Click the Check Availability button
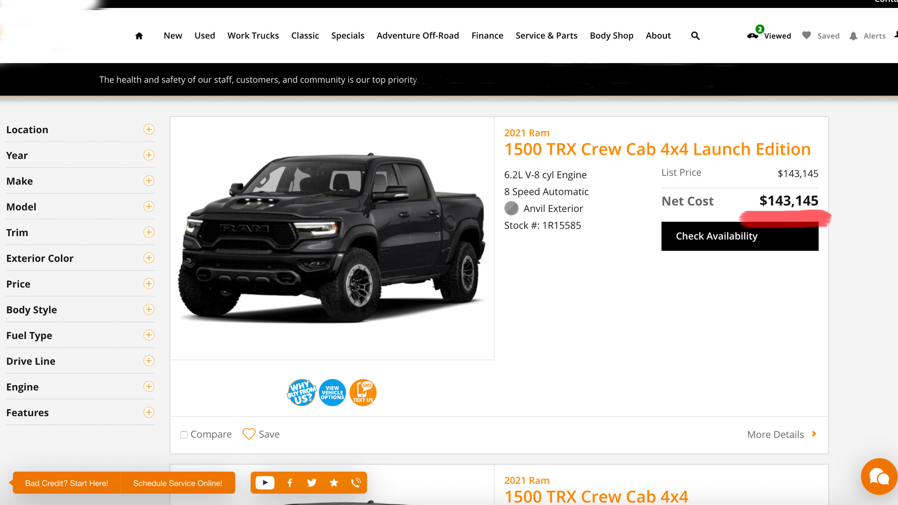 pyautogui.click(x=740, y=236)
